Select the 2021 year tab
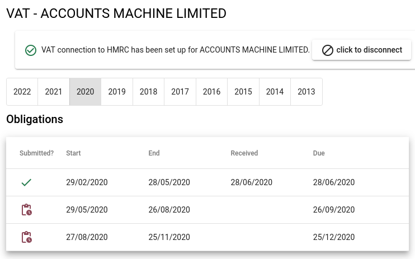The image size is (415, 259). click(54, 92)
